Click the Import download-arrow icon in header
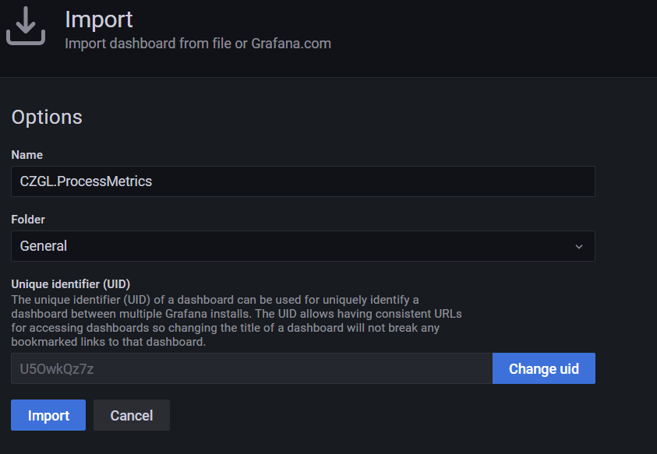The width and height of the screenshot is (657, 454). coord(26,26)
